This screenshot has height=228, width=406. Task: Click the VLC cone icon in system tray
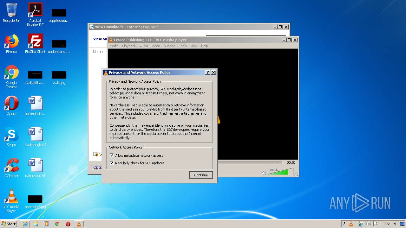351,224
